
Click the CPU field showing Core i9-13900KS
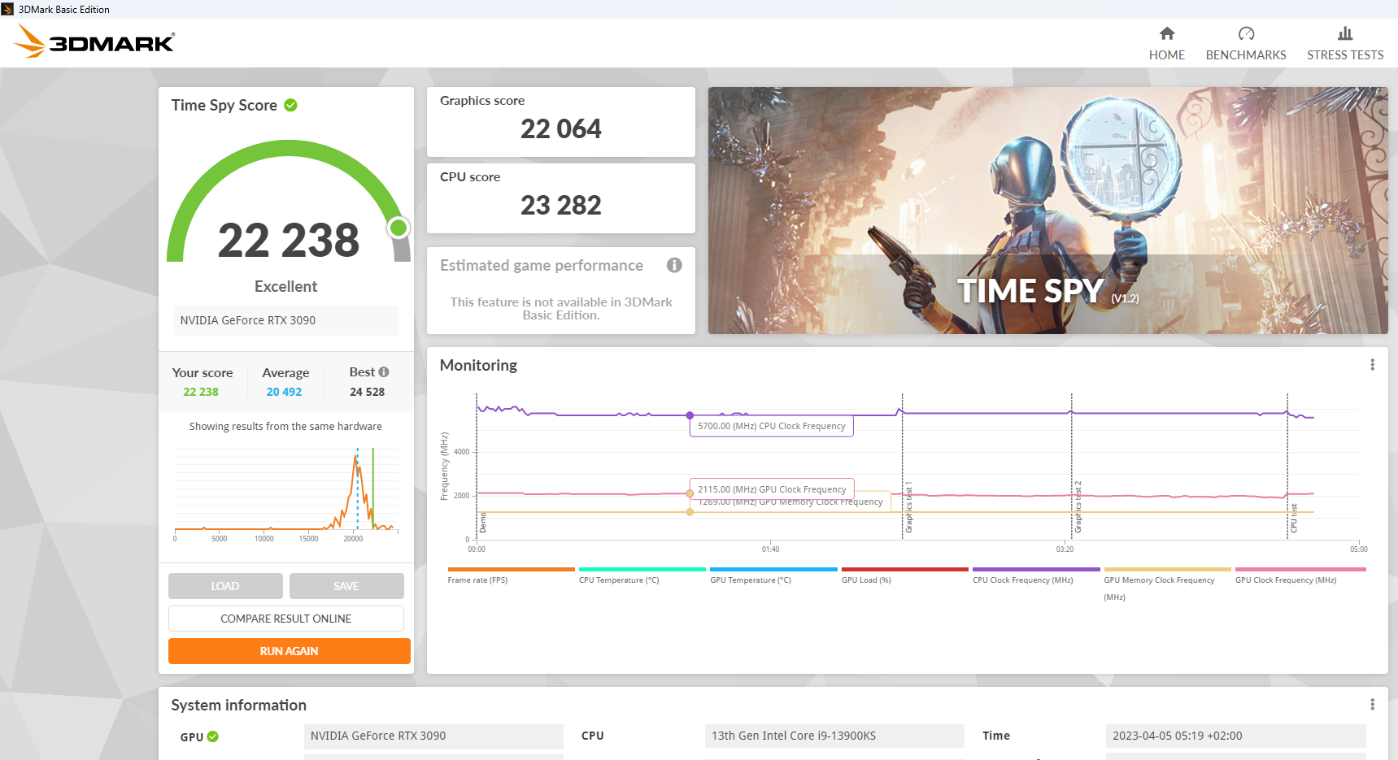[x=834, y=736]
